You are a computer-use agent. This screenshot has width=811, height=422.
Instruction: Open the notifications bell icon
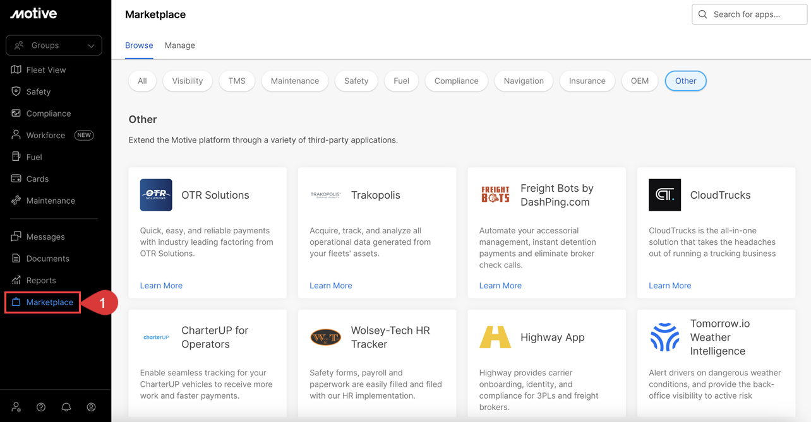[66, 407]
